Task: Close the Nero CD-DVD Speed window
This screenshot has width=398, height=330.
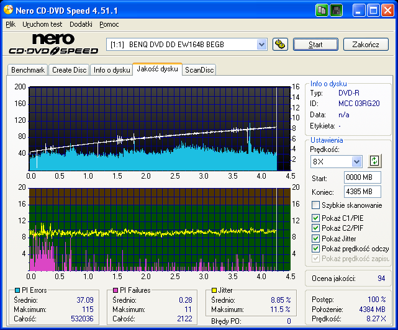Action: click(x=387, y=11)
